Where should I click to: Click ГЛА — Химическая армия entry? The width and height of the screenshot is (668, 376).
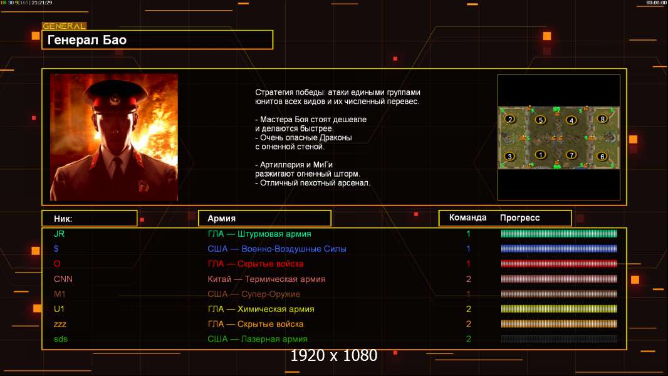click(x=261, y=309)
